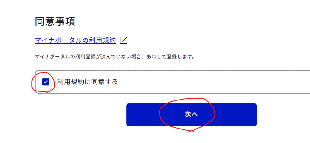Click the checkmark icon inside the blue checkbox
Image resolution: width=310 pixels, height=143 pixels.
pos(46,82)
